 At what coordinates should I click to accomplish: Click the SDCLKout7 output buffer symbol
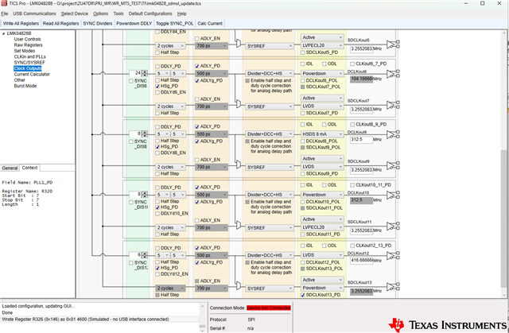tap(393, 105)
